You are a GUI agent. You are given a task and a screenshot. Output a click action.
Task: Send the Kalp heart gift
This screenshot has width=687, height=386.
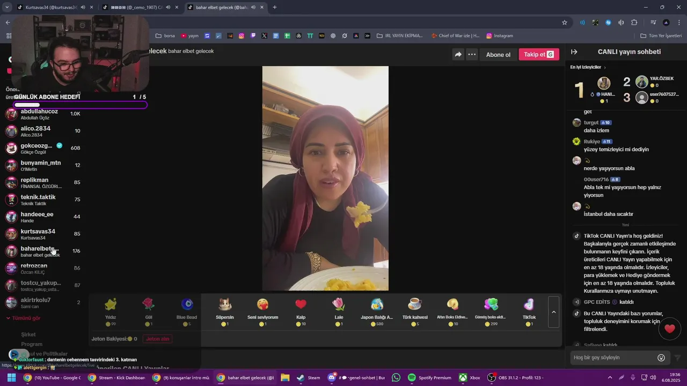pyautogui.click(x=301, y=311)
